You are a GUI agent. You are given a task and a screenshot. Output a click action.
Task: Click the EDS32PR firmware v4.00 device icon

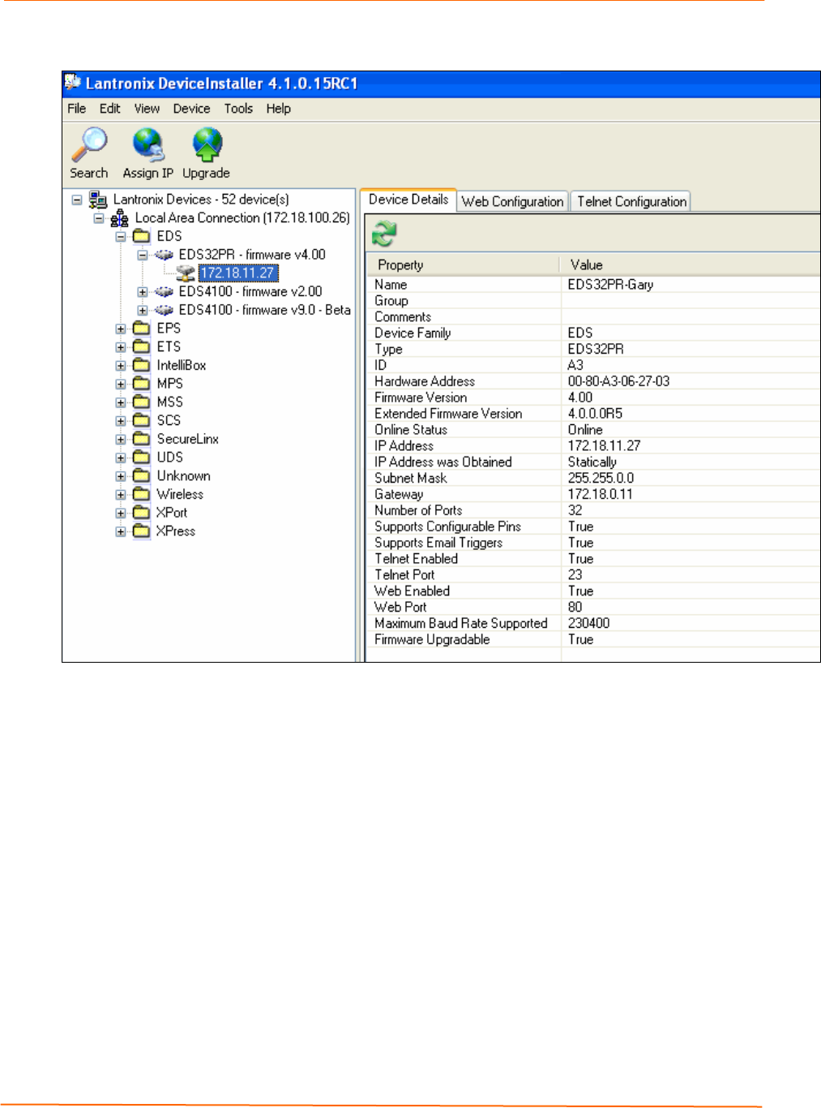[164, 255]
